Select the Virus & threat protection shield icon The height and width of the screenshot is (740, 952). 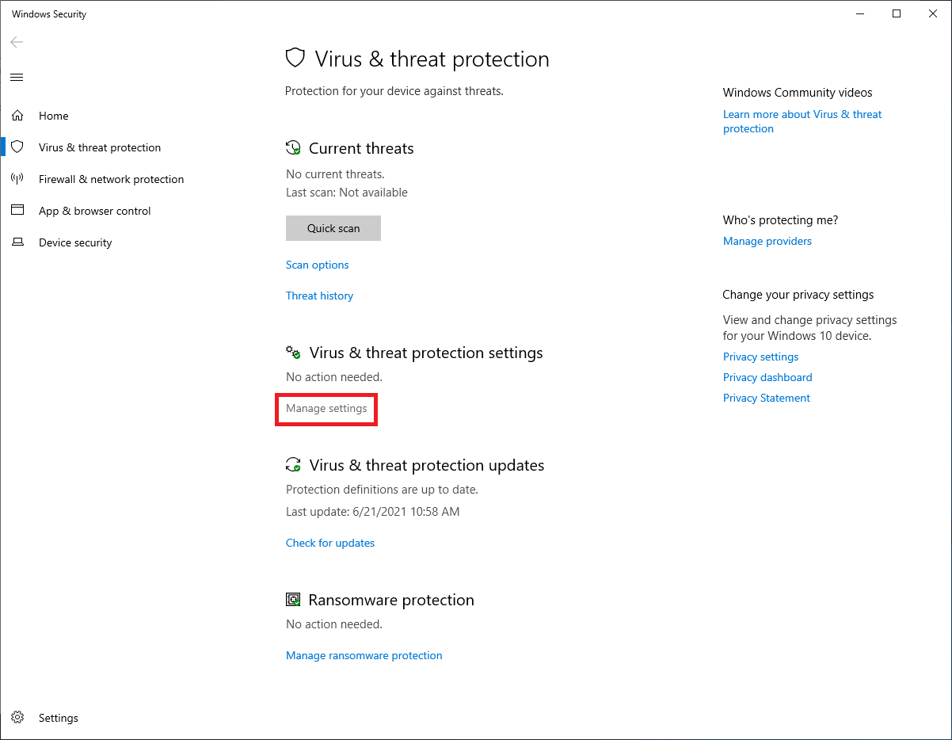click(x=17, y=147)
